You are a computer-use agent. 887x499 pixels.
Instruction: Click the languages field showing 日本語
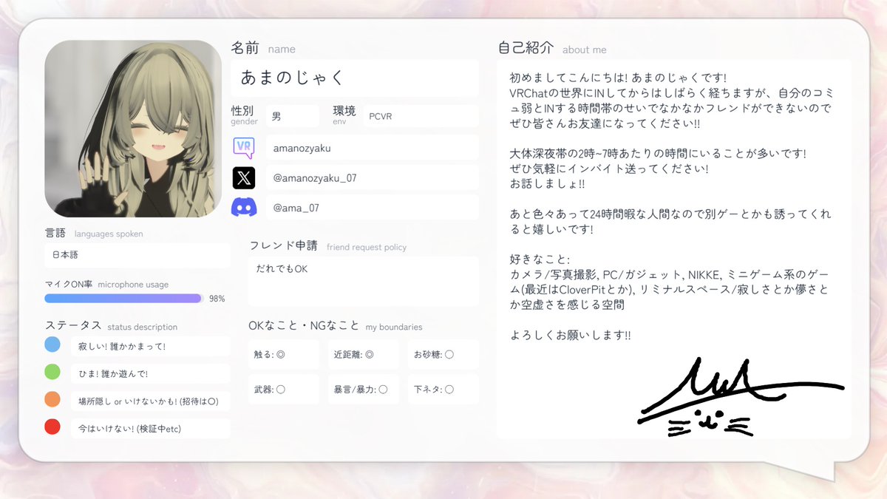coord(137,255)
